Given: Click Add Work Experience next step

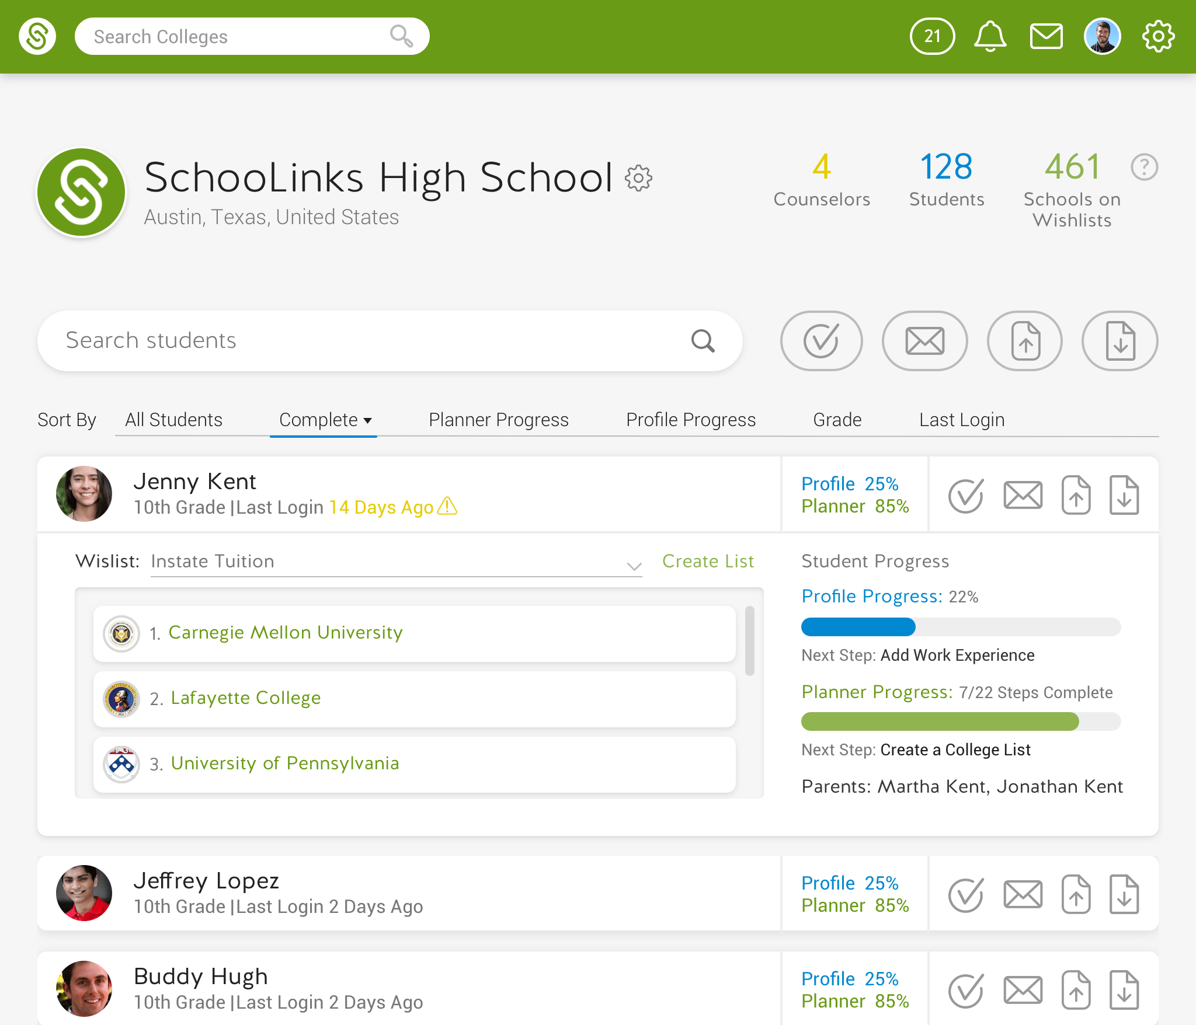Looking at the screenshot, I should (957, 655).
